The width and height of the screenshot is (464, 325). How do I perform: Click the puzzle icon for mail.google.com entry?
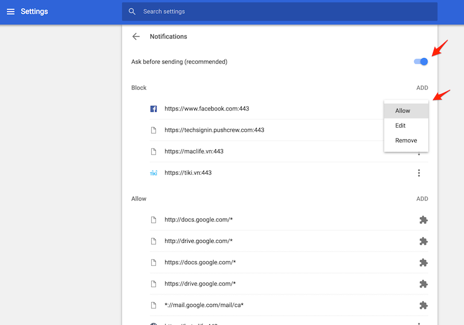point(423,305)
